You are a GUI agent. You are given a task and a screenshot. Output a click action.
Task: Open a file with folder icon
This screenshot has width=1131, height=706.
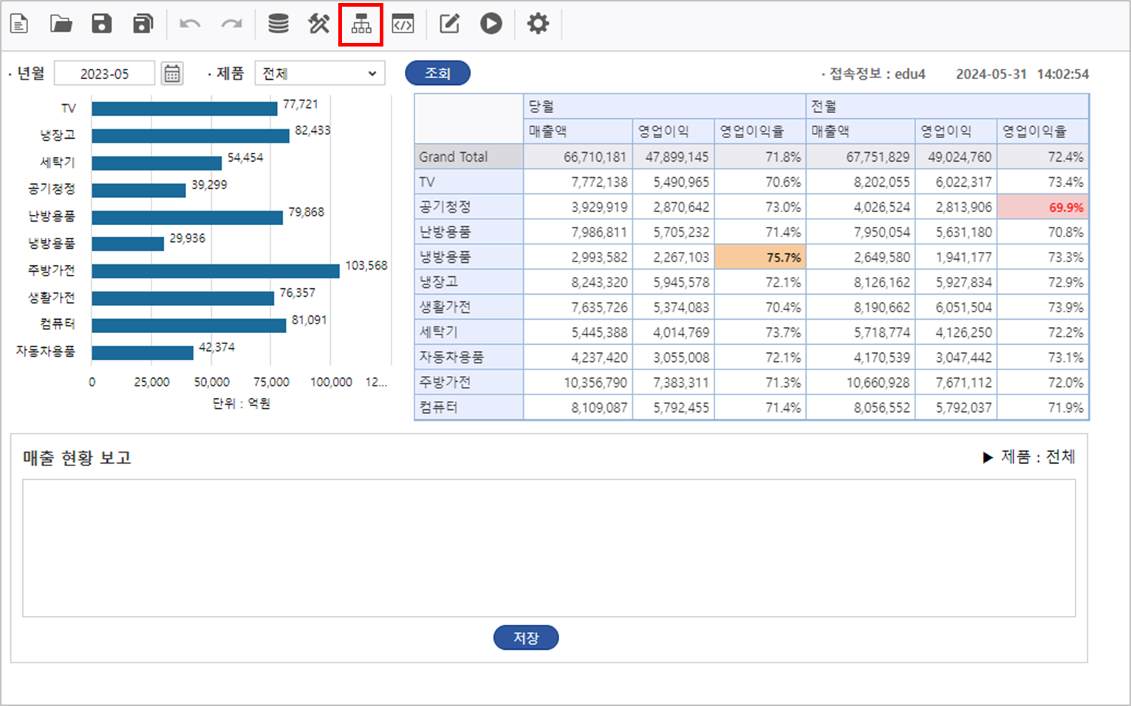[x=61, y=24]
